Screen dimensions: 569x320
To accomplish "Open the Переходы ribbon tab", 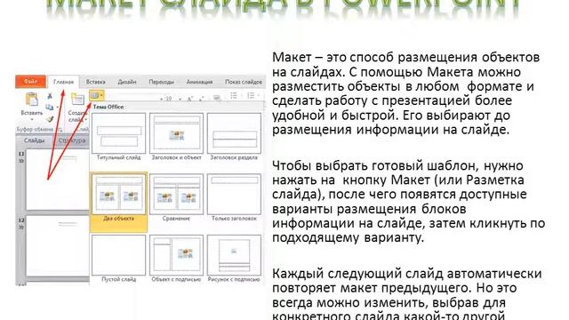I will point(161,82).
